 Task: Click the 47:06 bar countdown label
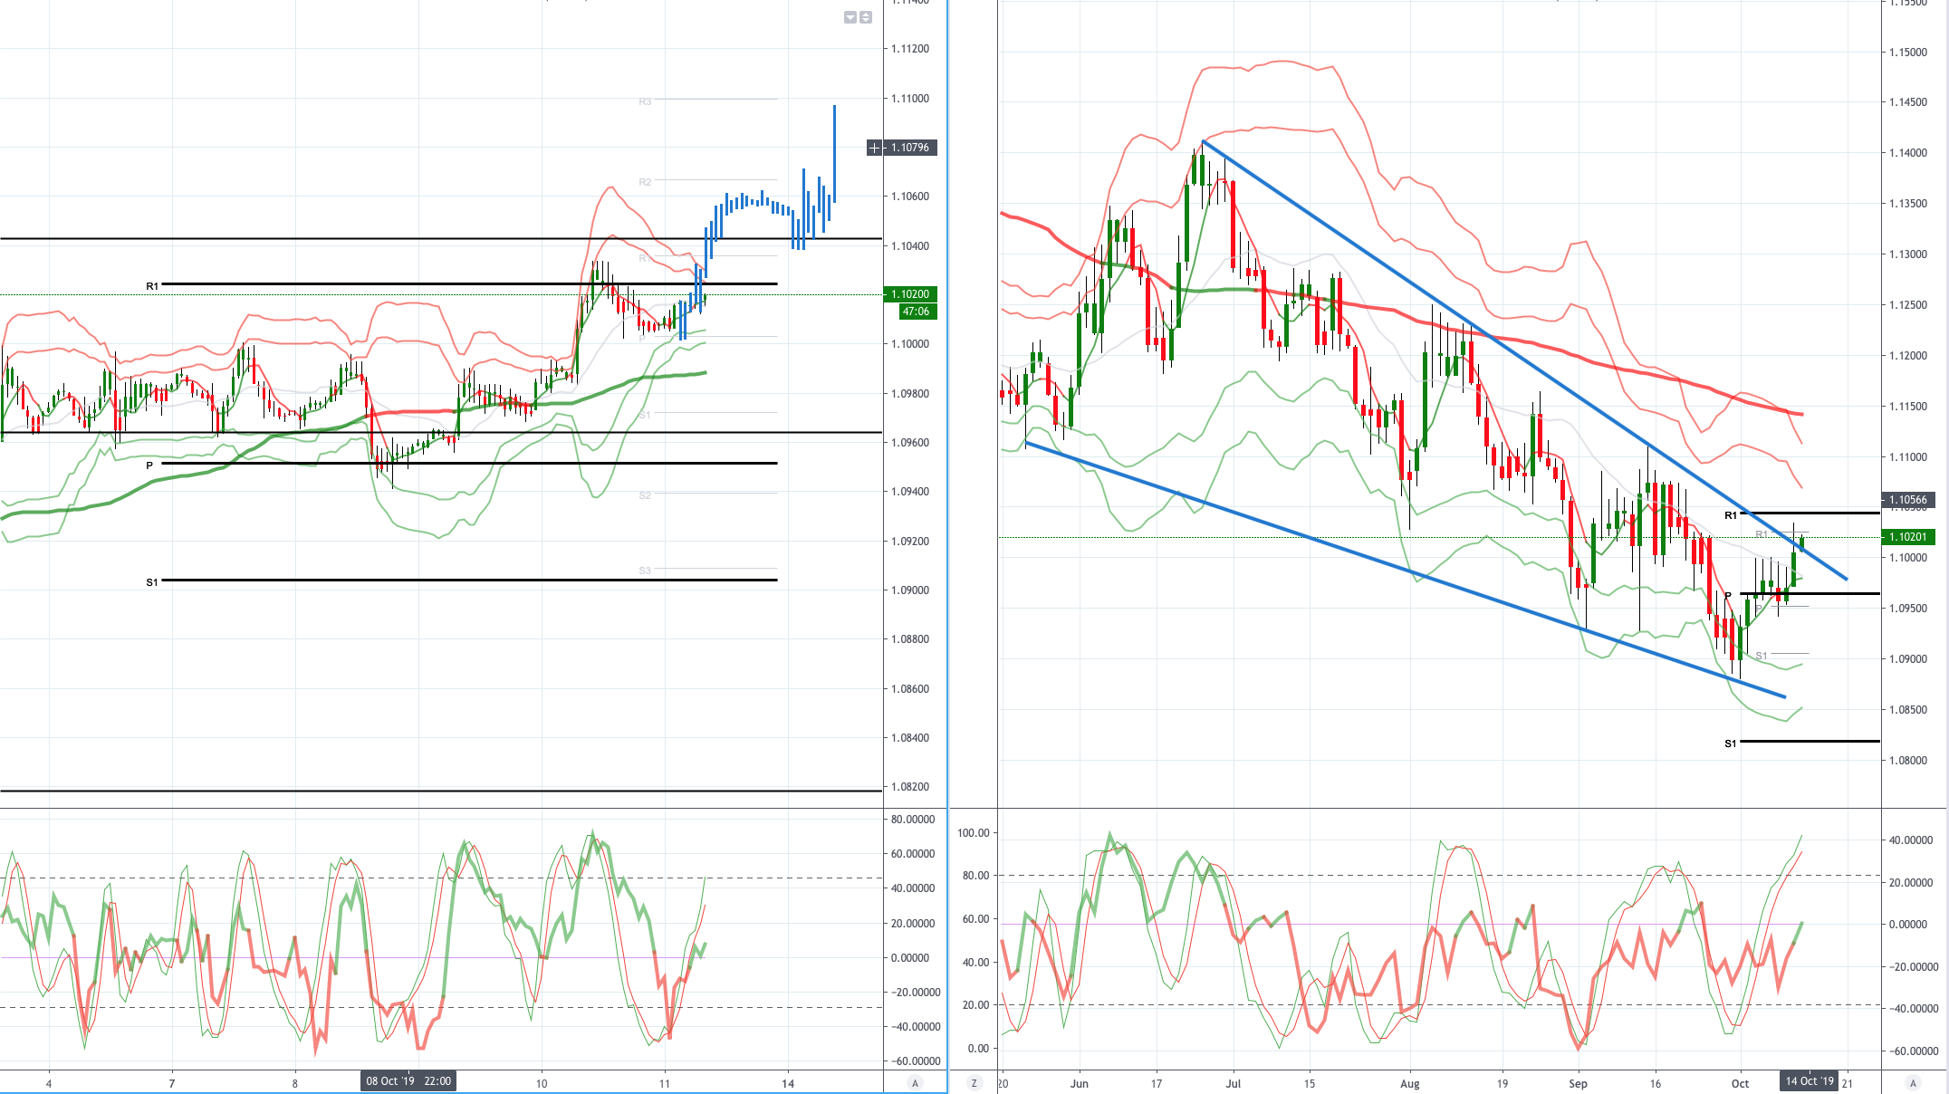pos(917,312)
